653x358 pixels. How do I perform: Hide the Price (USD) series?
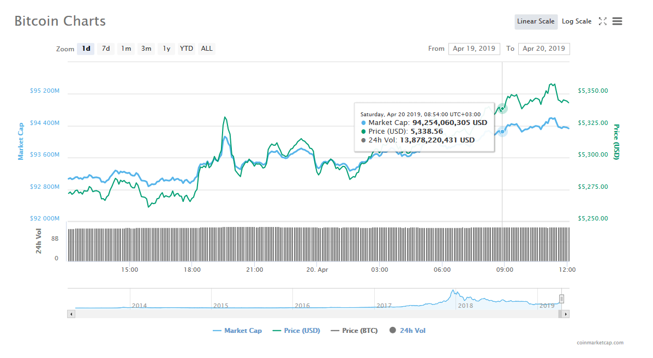point(296,331)
